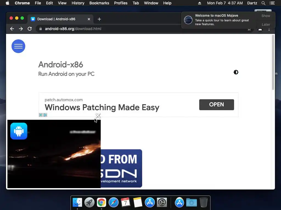Open the Applications folder in the Dock
This screenshot has width=281, height=210.
coord(179,203)
